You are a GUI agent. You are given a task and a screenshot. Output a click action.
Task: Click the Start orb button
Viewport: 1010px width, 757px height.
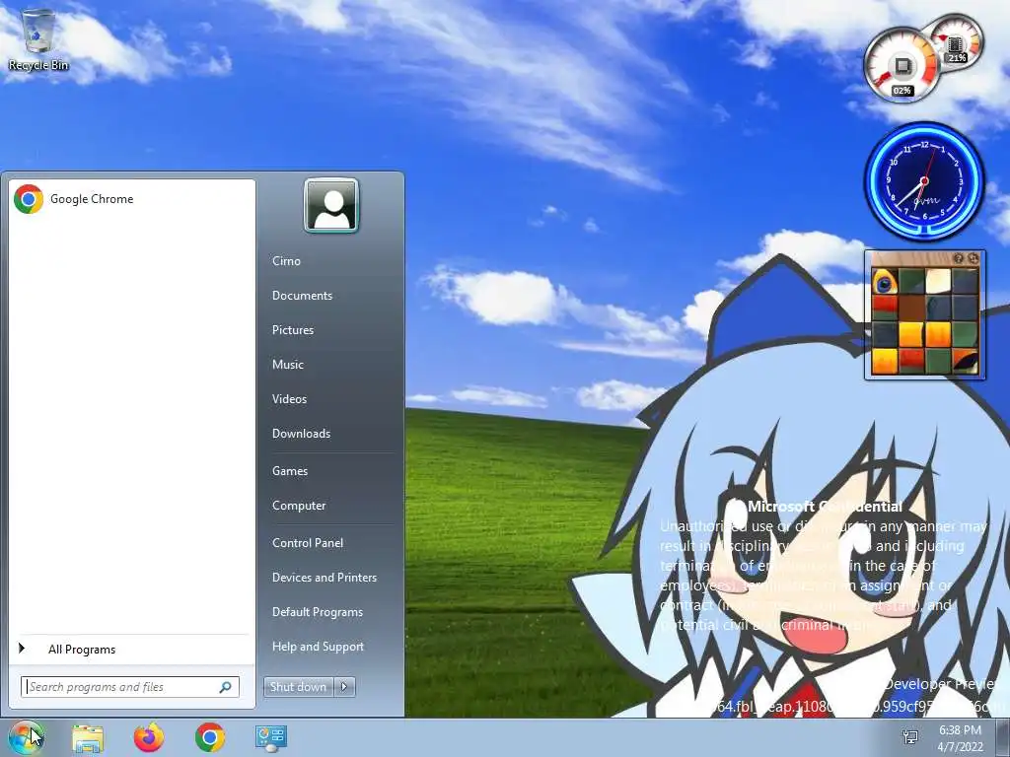(x=27, y=737)
